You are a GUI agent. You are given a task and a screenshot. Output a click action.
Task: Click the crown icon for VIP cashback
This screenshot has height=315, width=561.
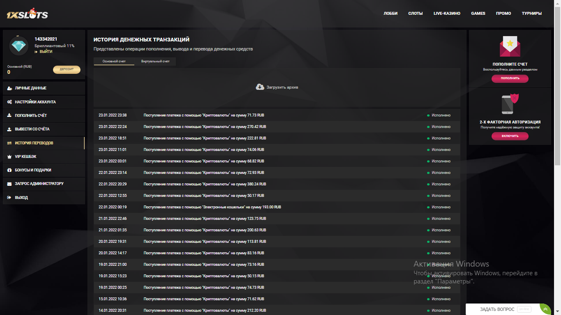click(x=9, y=157)
